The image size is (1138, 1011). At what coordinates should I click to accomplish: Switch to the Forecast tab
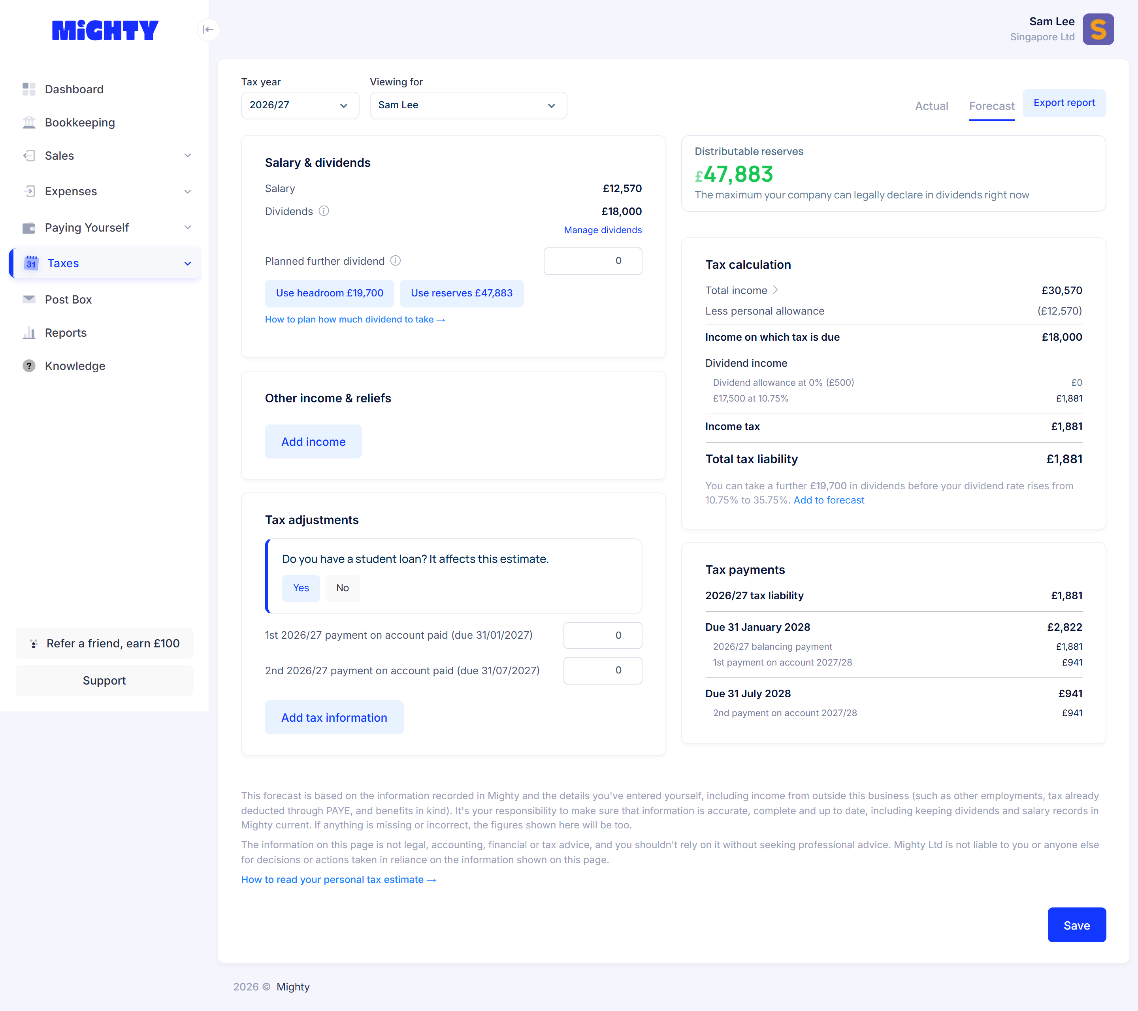tap(991, 106)
